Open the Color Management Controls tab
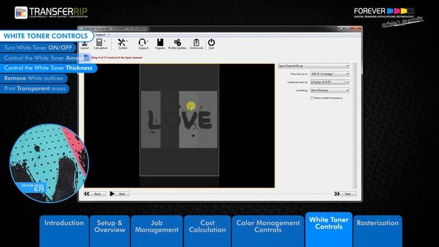 [x=268, y=231]
